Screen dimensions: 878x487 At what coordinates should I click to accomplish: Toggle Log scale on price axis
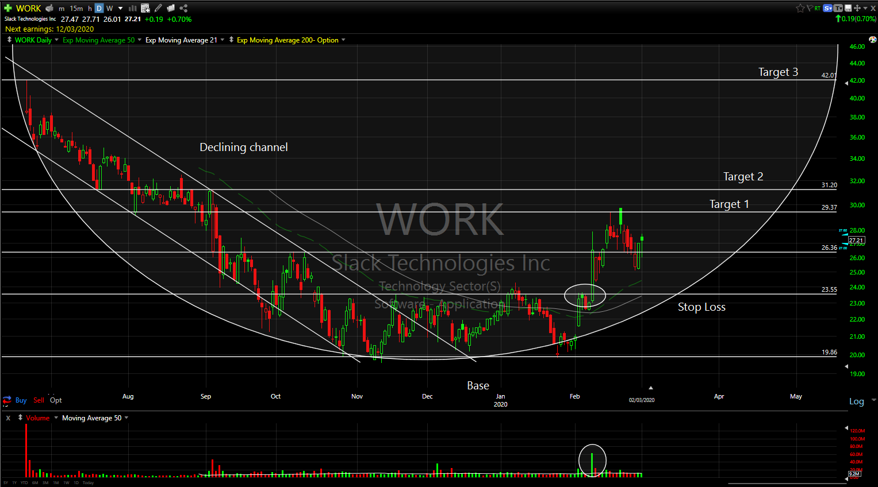[x=857, y=401]
